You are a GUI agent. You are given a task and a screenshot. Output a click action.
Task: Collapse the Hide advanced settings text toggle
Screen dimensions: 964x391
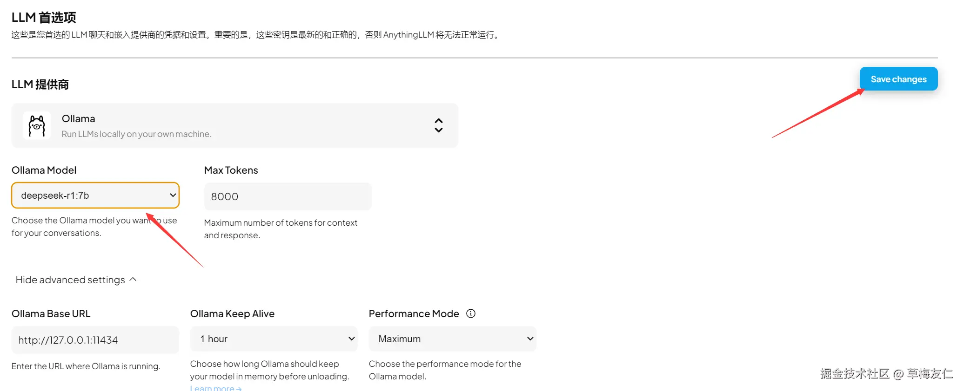tap(70, 280)
